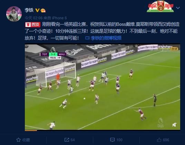Image resolution: width=185 pixels, height=145 pixels.
Task: Open 李铁's round profile avatar
Action: (14, 14)
